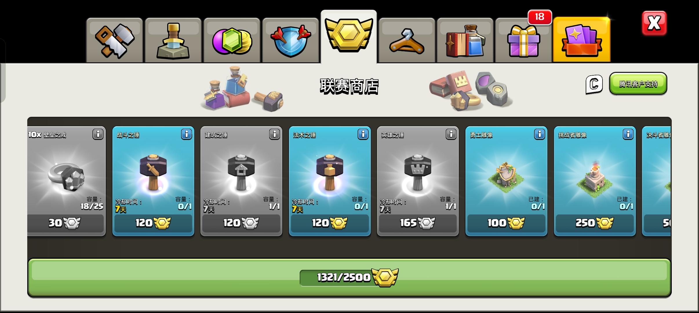Image resolution: width=699 pixels, height=313 pixels.
Task: Open the gift box tab with 18 badge
Action: [523, 41]
